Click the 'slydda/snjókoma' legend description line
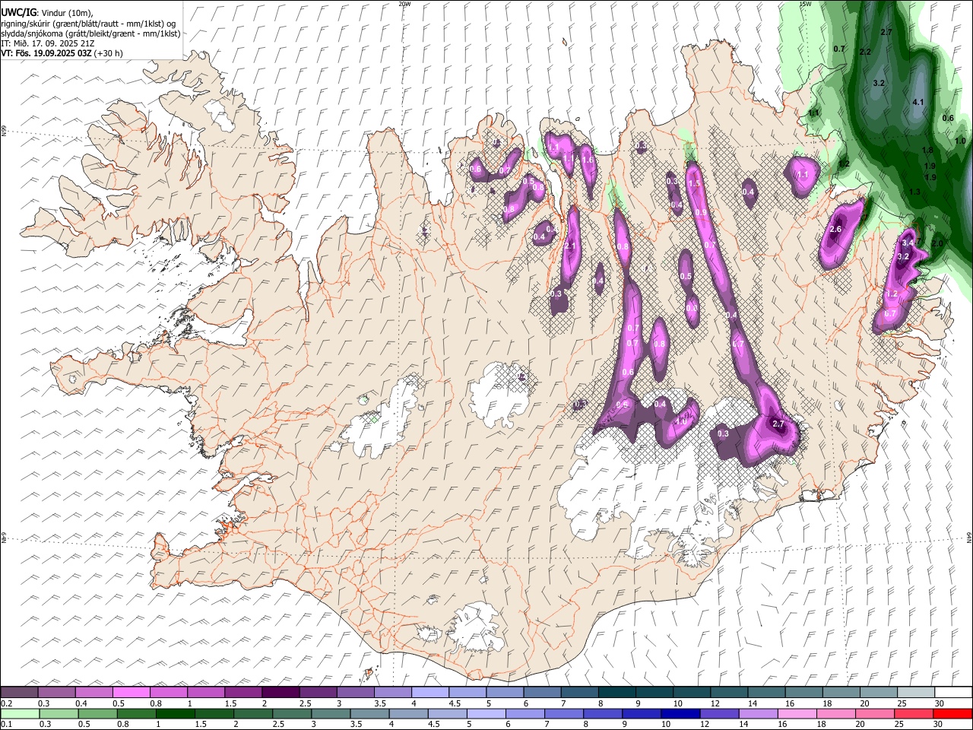 (90, 33)
